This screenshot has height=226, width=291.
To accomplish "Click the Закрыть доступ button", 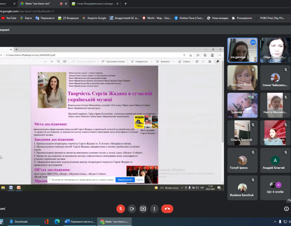I will [125, 180].
